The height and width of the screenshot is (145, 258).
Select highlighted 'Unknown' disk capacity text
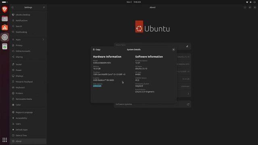click(97, 86)
